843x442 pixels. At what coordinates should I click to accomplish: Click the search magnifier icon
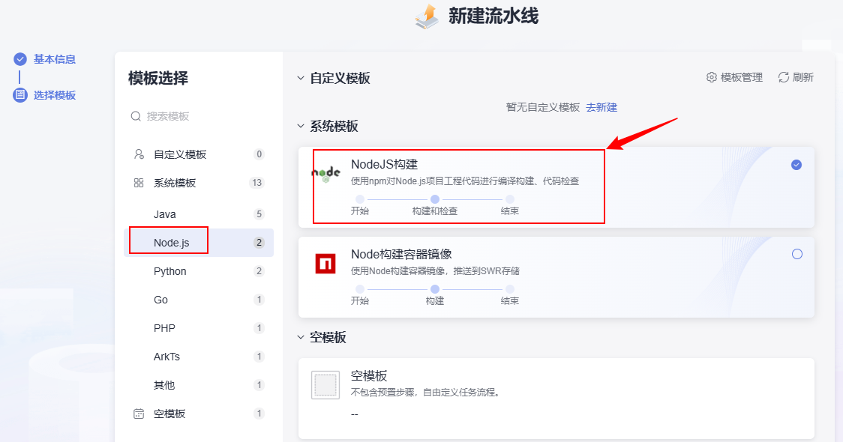point(136,116)
